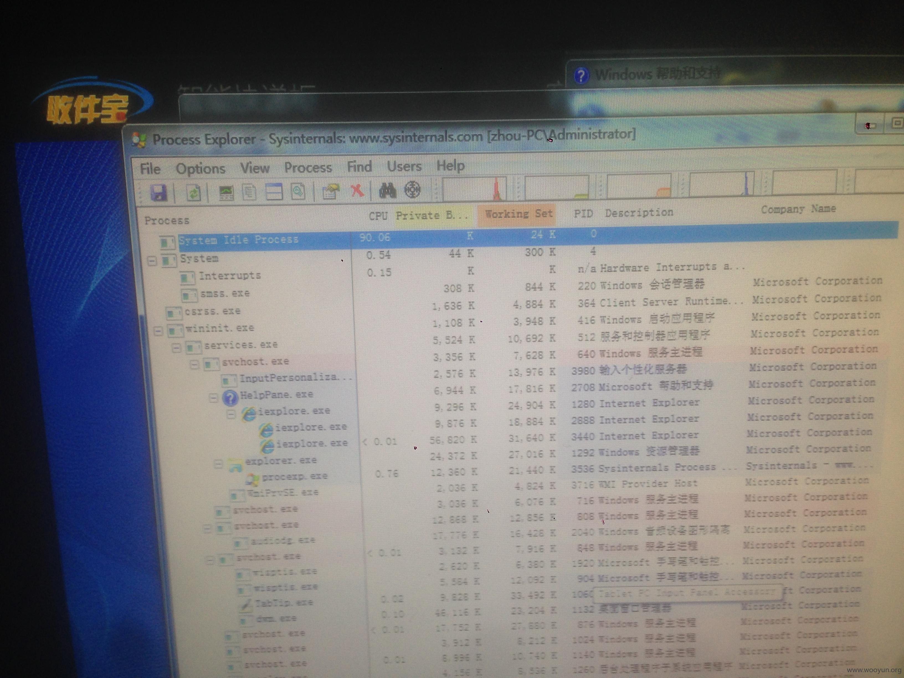The image size is (904, 678).
Task: Open the View menu
Action: (255, 168)
